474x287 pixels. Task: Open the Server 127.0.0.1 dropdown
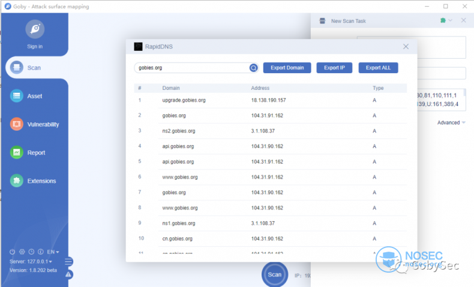click(31, 261)
